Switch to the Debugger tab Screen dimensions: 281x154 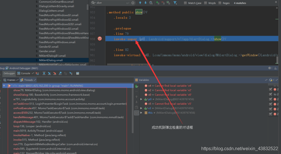point(9,73)
